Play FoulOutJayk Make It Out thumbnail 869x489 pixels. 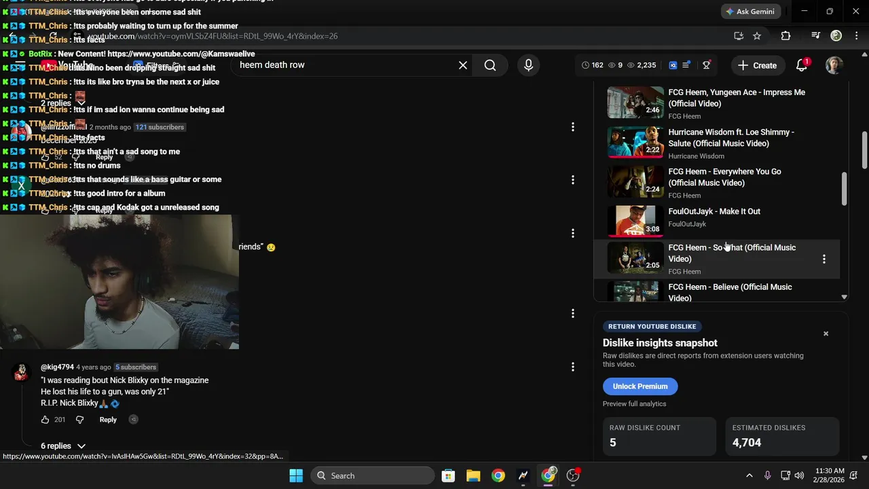635,221
